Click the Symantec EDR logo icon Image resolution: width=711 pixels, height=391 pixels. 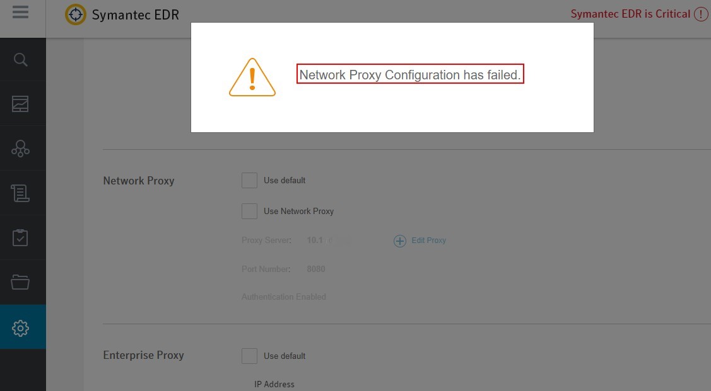coord(76,14)
